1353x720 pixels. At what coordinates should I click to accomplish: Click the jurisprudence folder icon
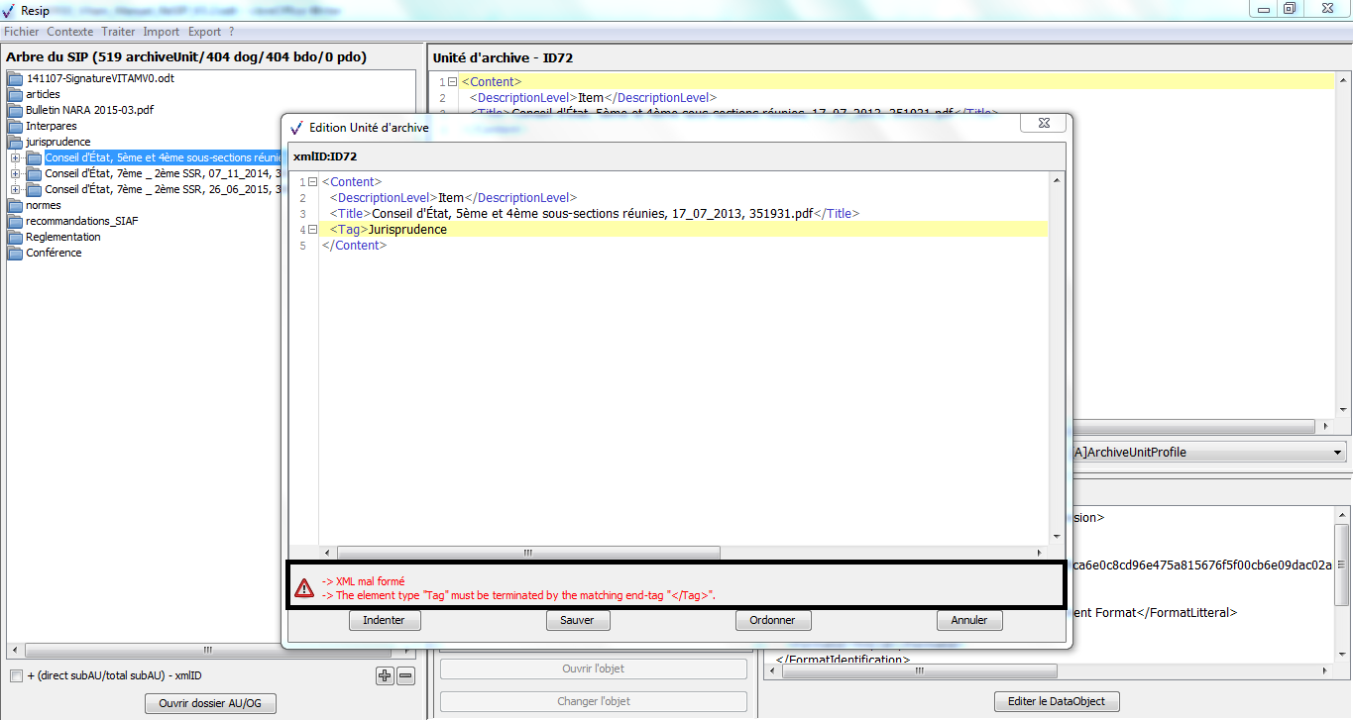click(x=15, y=142)
